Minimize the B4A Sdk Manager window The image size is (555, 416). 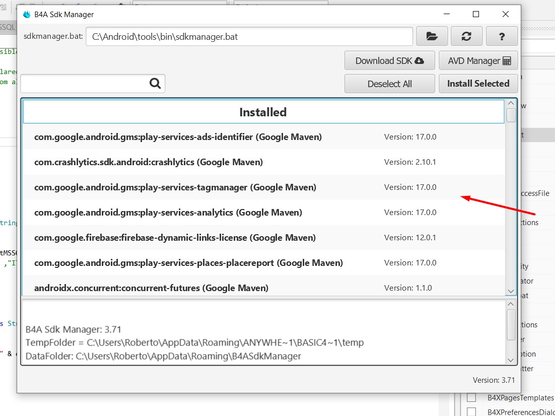point(447,14)
